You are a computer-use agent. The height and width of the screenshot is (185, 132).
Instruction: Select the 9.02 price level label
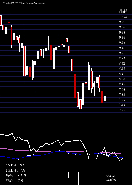click(122, 53)
